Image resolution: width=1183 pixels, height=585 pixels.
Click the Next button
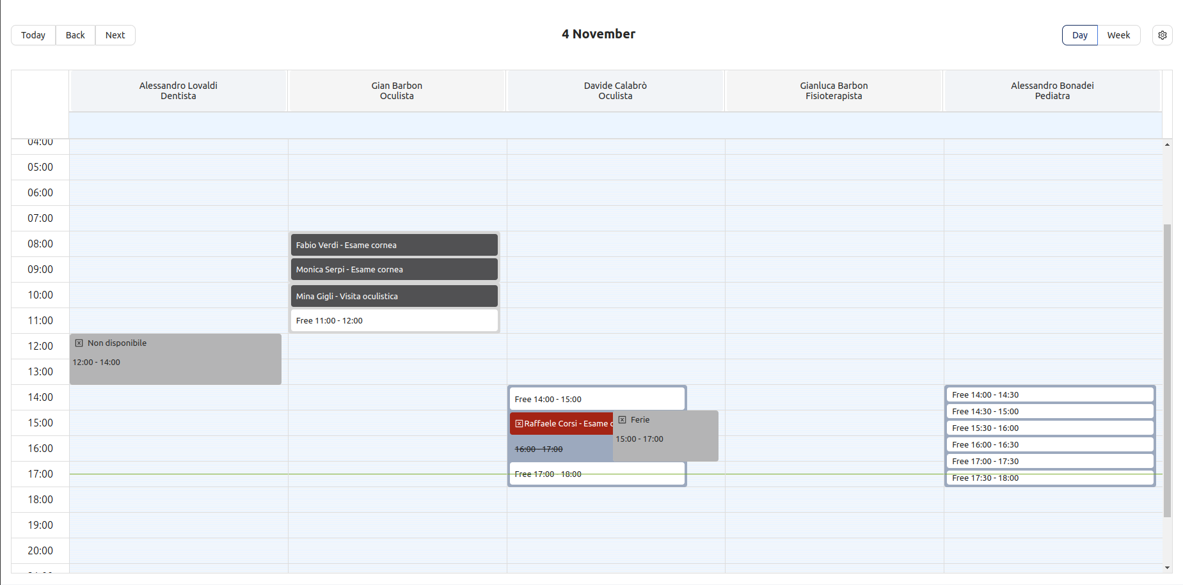[115, 35]
